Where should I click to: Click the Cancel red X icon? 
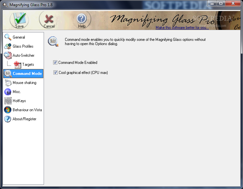[49, 19]
